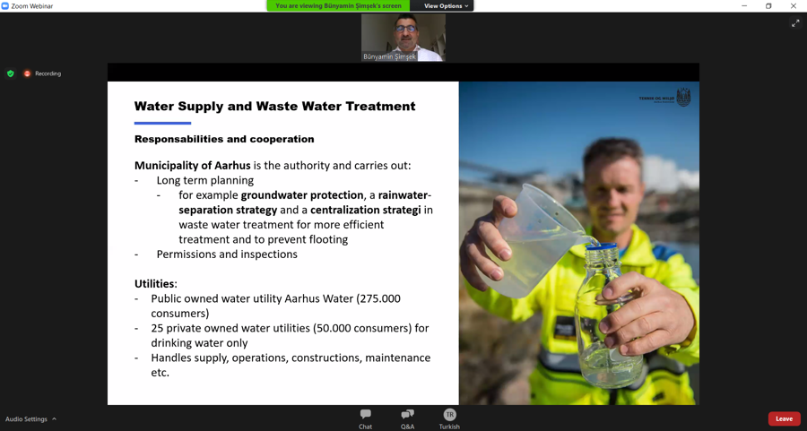Screen dimensions: 807x431
Task: Click the 'Permissions and inspections' bullet
Action: (227, 254)
